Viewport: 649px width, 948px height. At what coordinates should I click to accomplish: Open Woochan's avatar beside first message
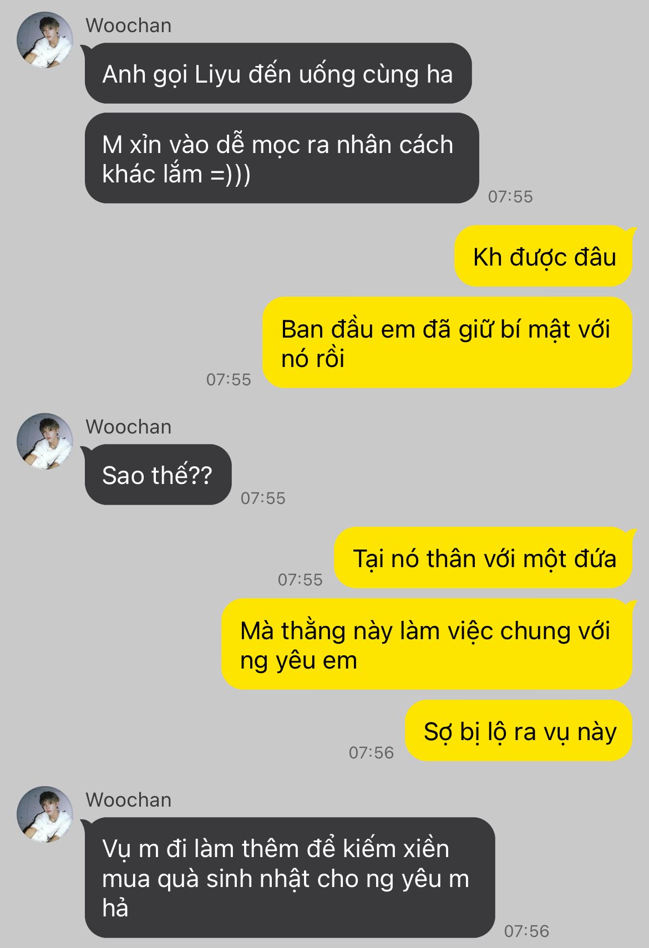tap(45, 40)
